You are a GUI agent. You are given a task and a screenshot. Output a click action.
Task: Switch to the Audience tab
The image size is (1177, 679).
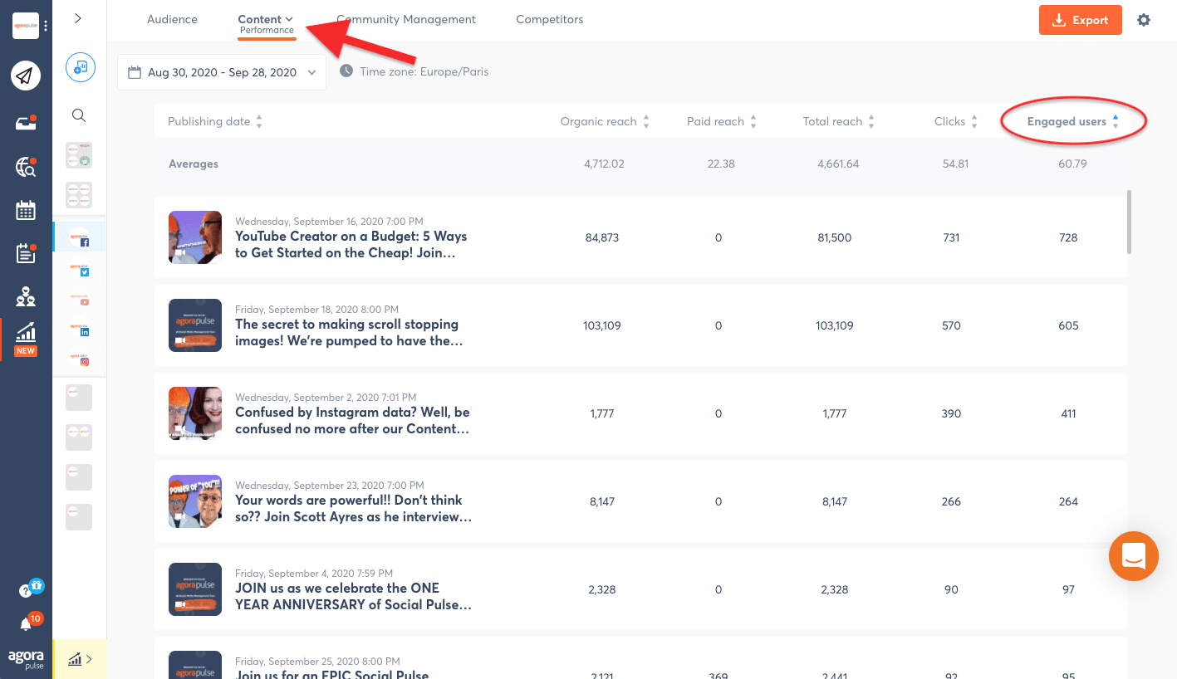[x=172, y=19]
